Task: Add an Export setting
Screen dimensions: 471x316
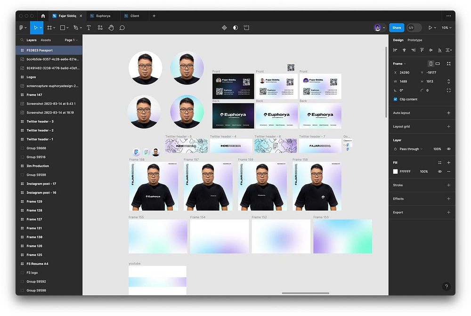Action: pyautogui.click(x=448, y=212)
